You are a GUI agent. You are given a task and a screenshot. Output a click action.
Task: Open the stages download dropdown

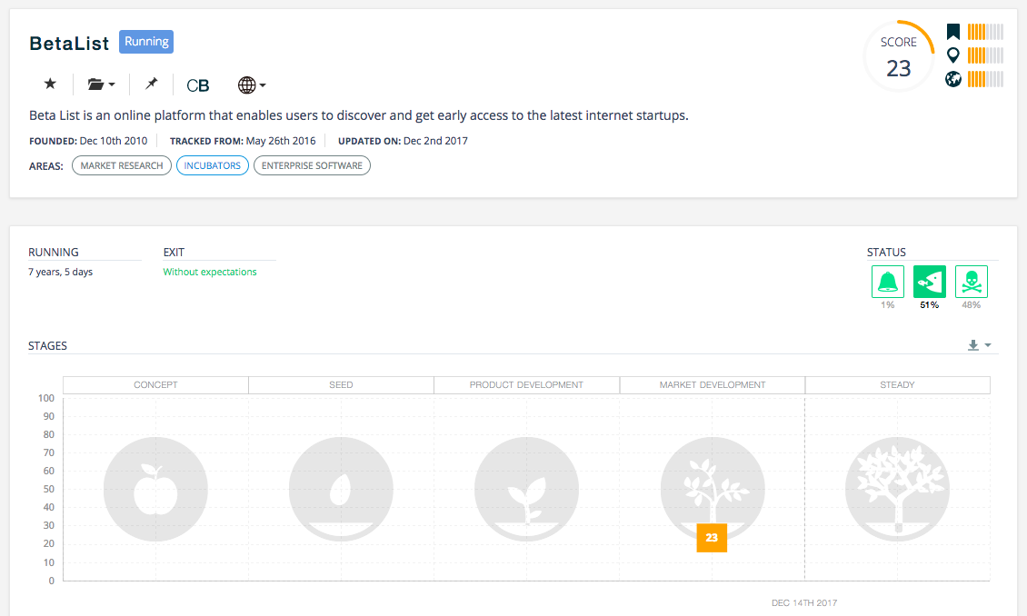(978, 345)
